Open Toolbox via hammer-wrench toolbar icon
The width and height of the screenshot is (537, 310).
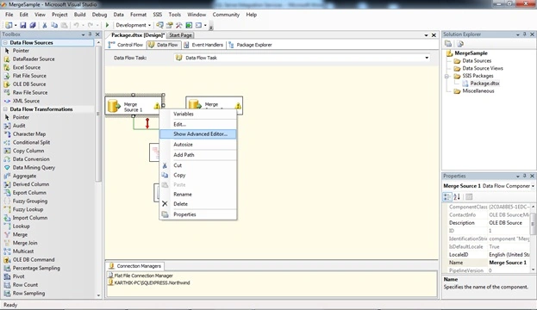(x=178, y=25)
